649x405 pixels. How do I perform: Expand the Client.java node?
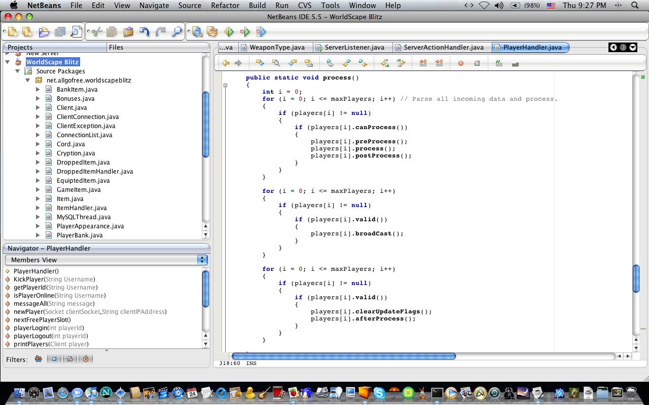pos(38,107)
